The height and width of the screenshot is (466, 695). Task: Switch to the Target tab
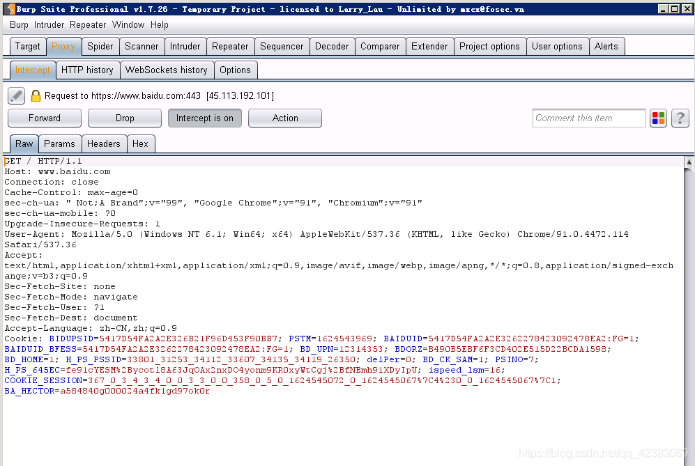click(27, 47)
